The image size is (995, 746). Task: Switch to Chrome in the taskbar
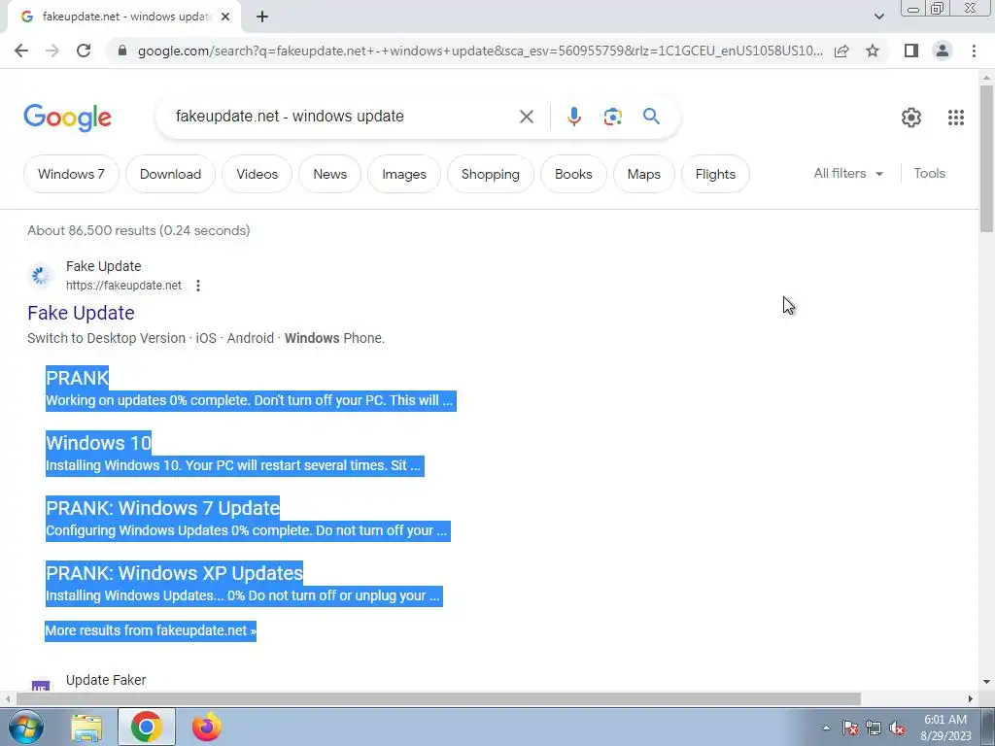point(147,727)
